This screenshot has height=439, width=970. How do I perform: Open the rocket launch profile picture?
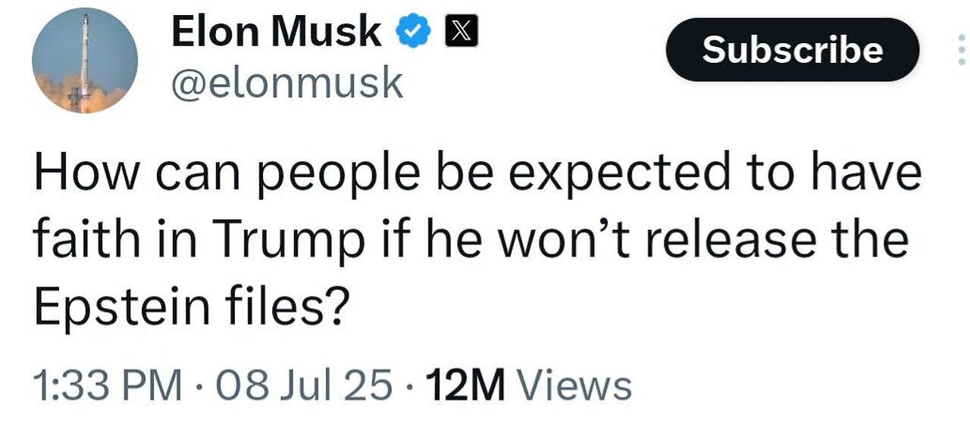pyautogui.click(x=85, y=61)
